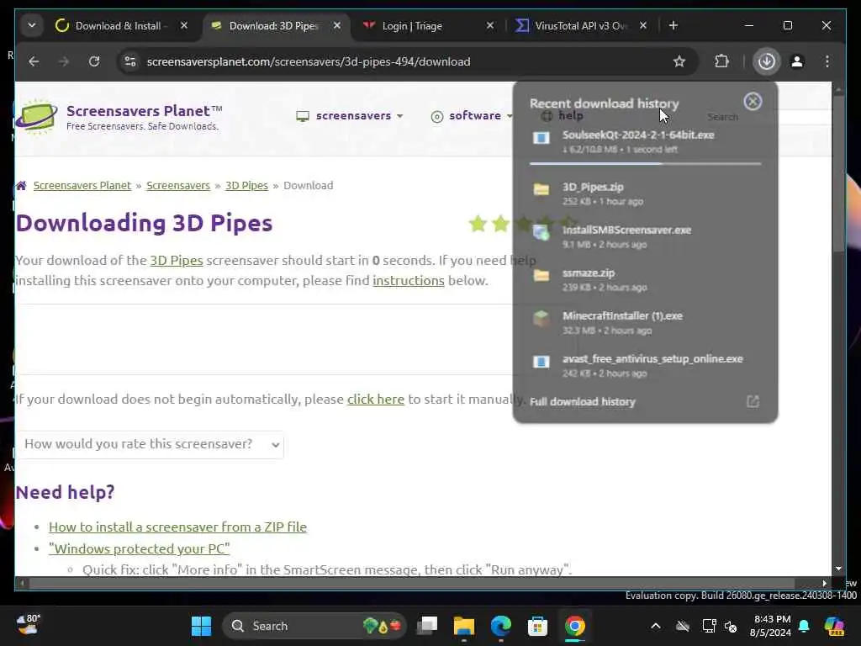The height and width of the screenshot is (646, 861).
Task: Switch to the VirusTotal API v3 tab
Action: (581, 26)
